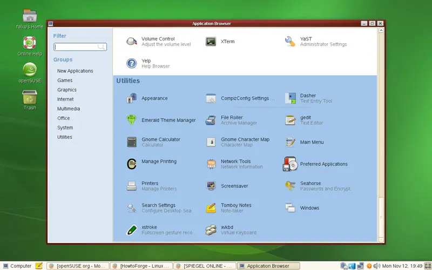Viewport: 432px width, 270px height.
Task: Launch gedit Text Editor icon
Action: pos(290,120)
